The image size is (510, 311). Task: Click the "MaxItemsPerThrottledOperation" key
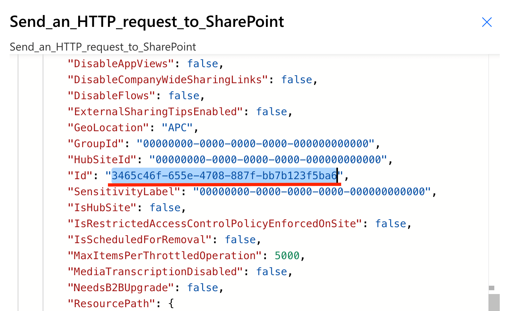165,256
